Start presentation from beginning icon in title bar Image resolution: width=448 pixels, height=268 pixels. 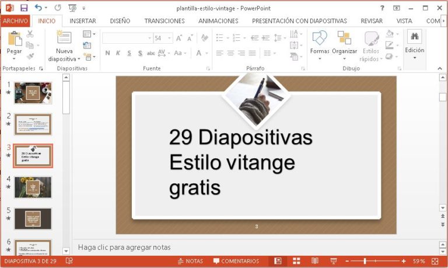point(72,8)
